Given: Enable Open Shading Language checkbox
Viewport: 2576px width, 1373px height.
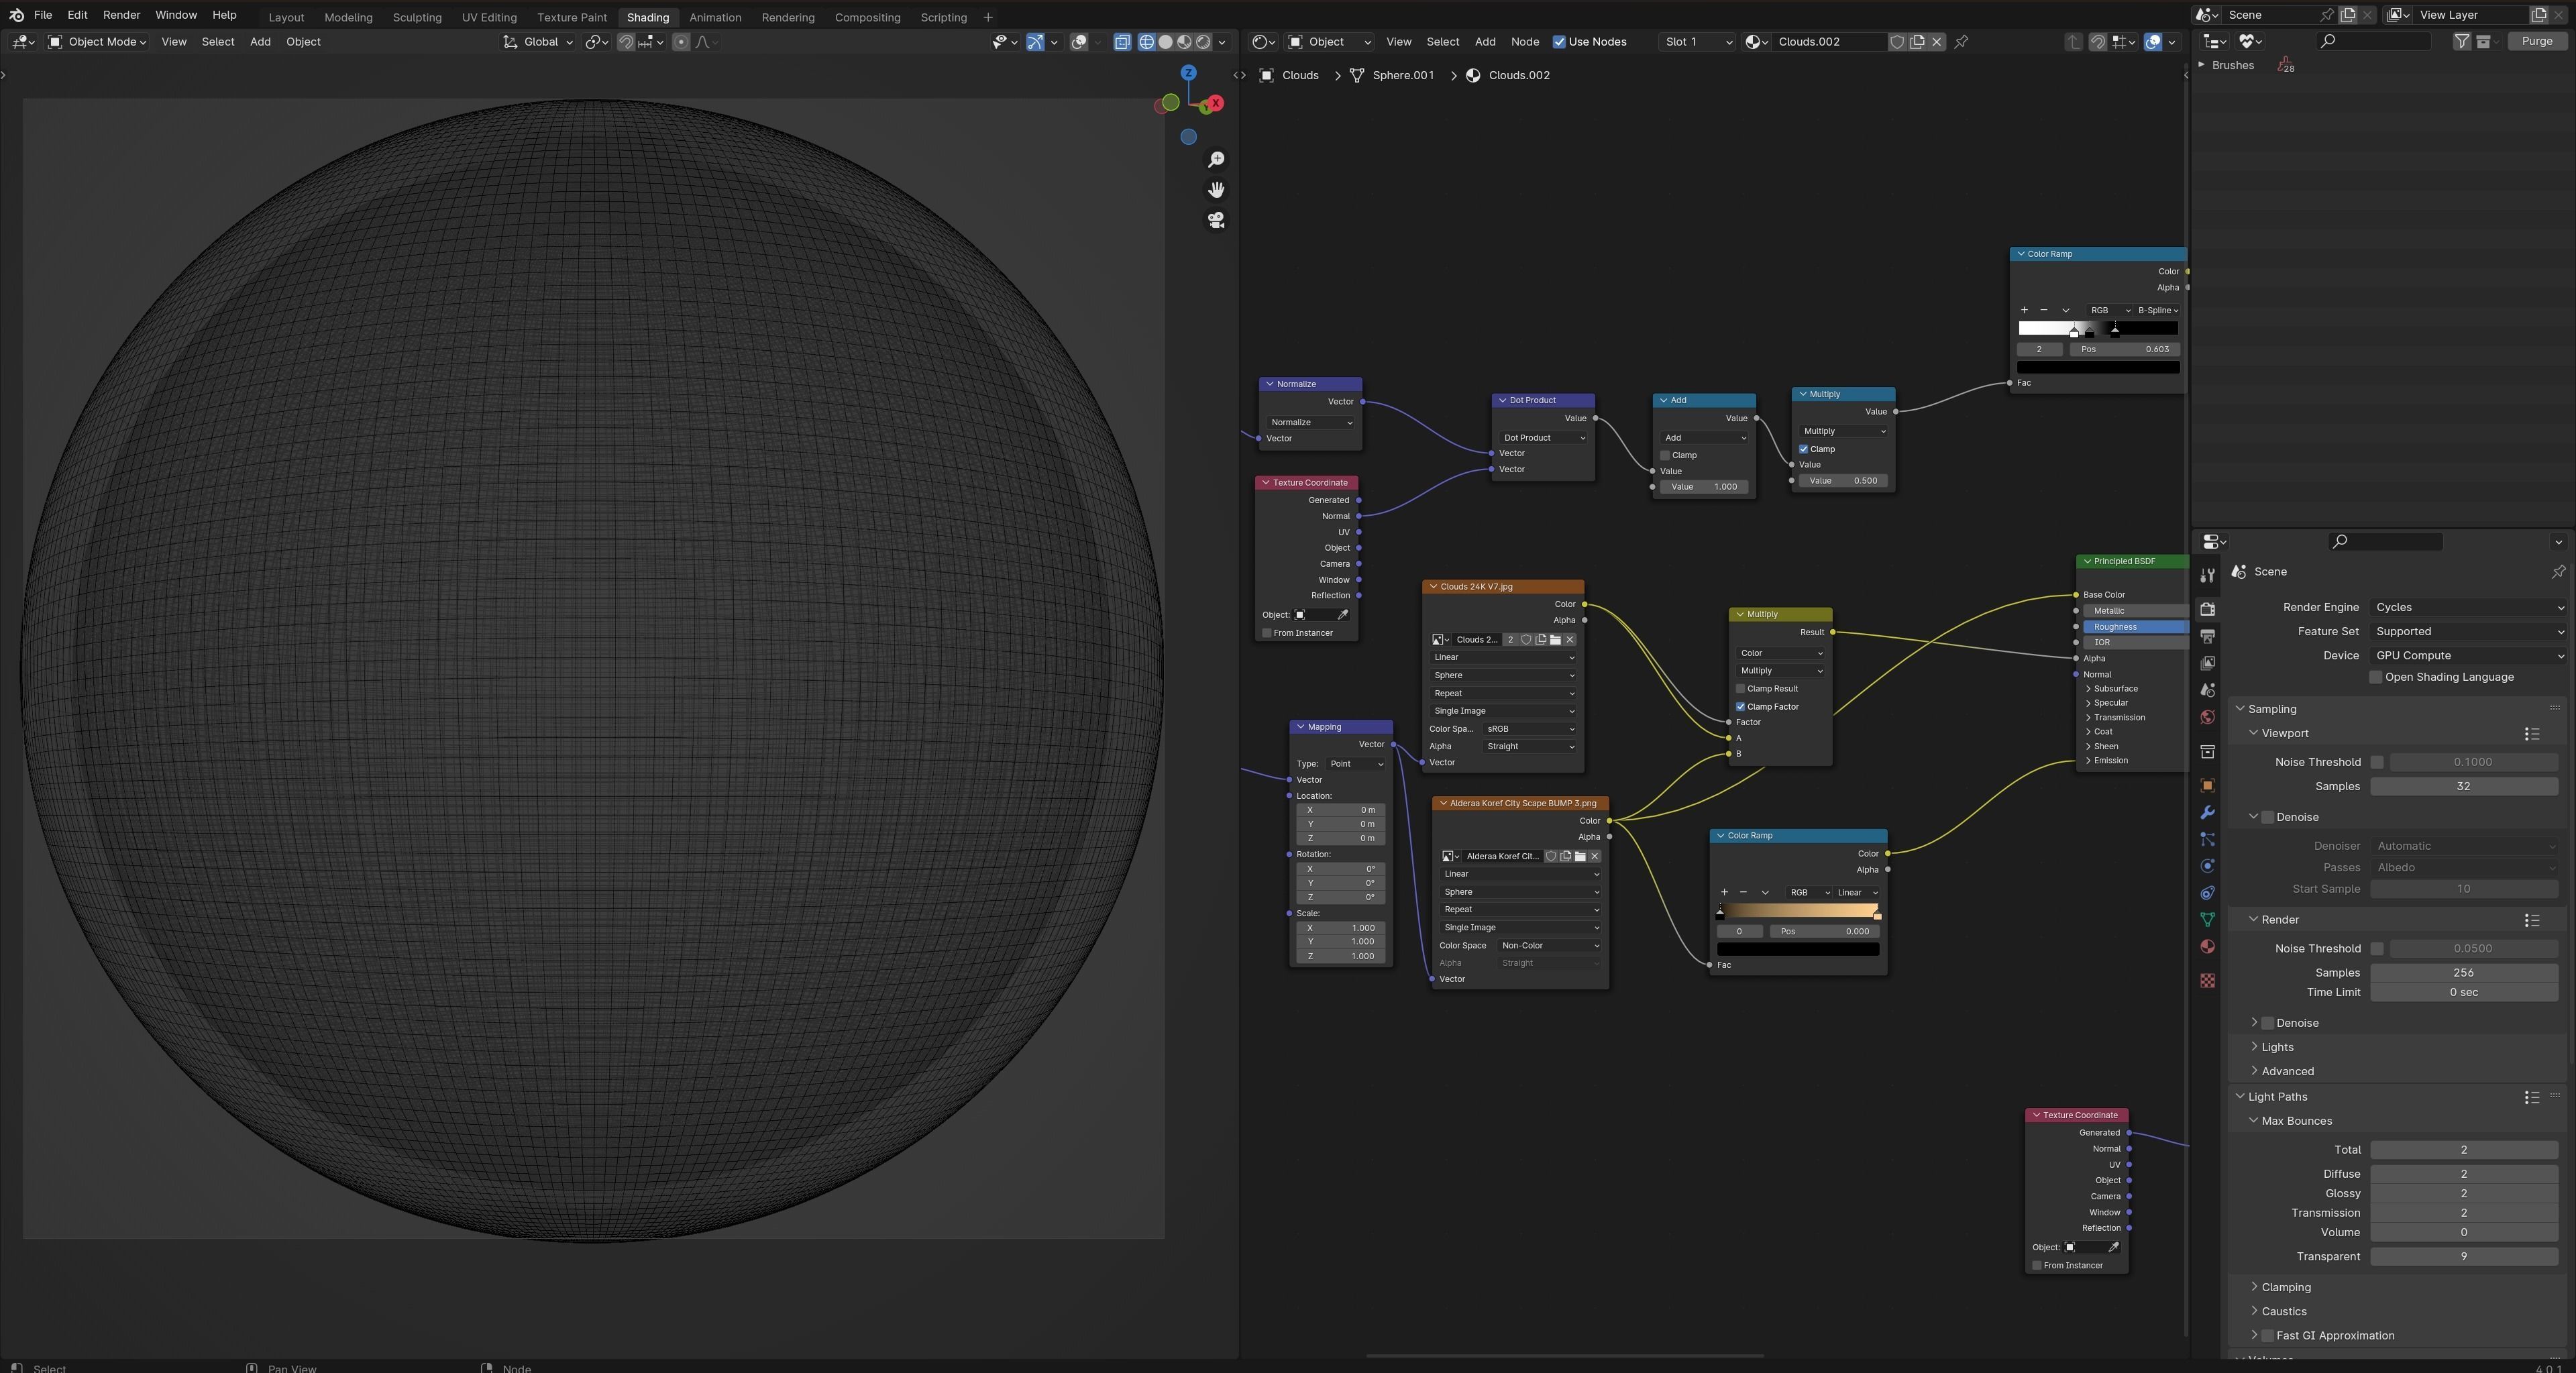Looking at the screenshot, I should (x=2376, y=677).
